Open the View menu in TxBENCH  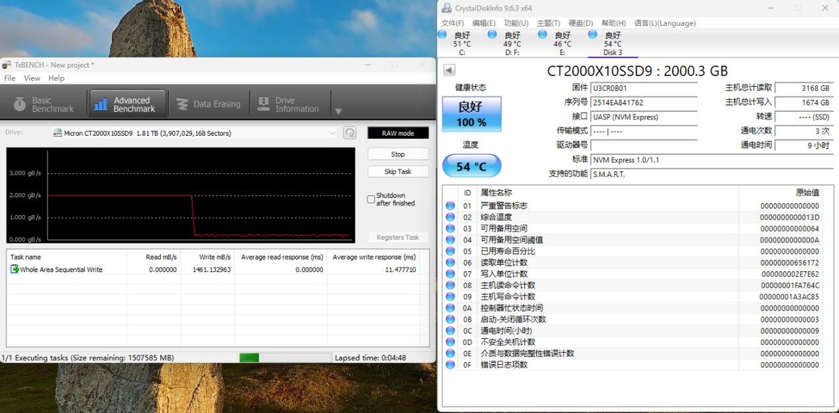(x=32, y=78)
